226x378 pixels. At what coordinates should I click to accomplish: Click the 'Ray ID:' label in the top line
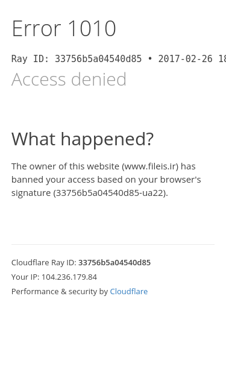[30, 59]
